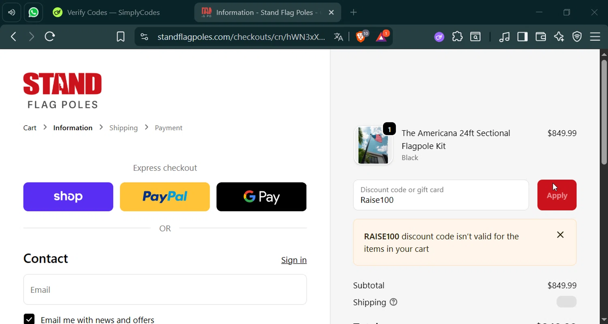Click the Information breadcrumb step
The image size is (608, 324).
pos(73,128)
